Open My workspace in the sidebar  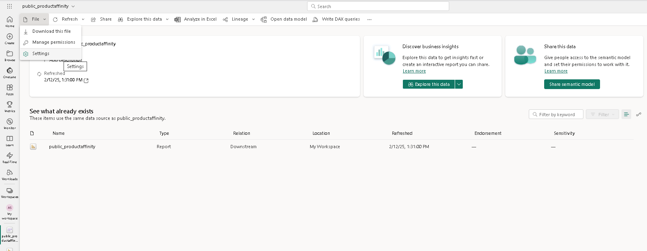10,212
